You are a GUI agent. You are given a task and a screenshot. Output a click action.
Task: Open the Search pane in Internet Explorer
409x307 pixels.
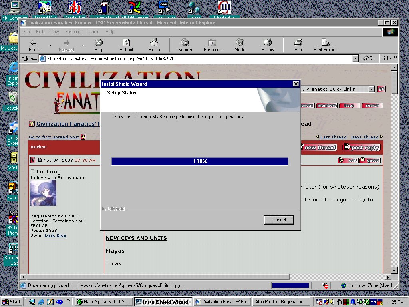[x=185, y=45]
